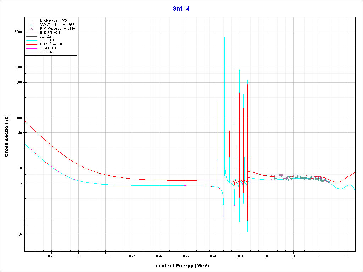Select the Cross section (b) axis label
Image resolution: width=363 pixels, height=272 pixels.
(x=6, y=136)
